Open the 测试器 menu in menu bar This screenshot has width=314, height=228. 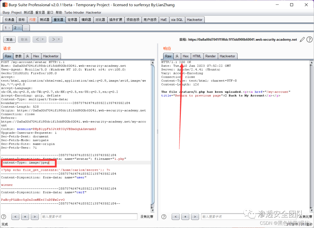tap(28, 12)
